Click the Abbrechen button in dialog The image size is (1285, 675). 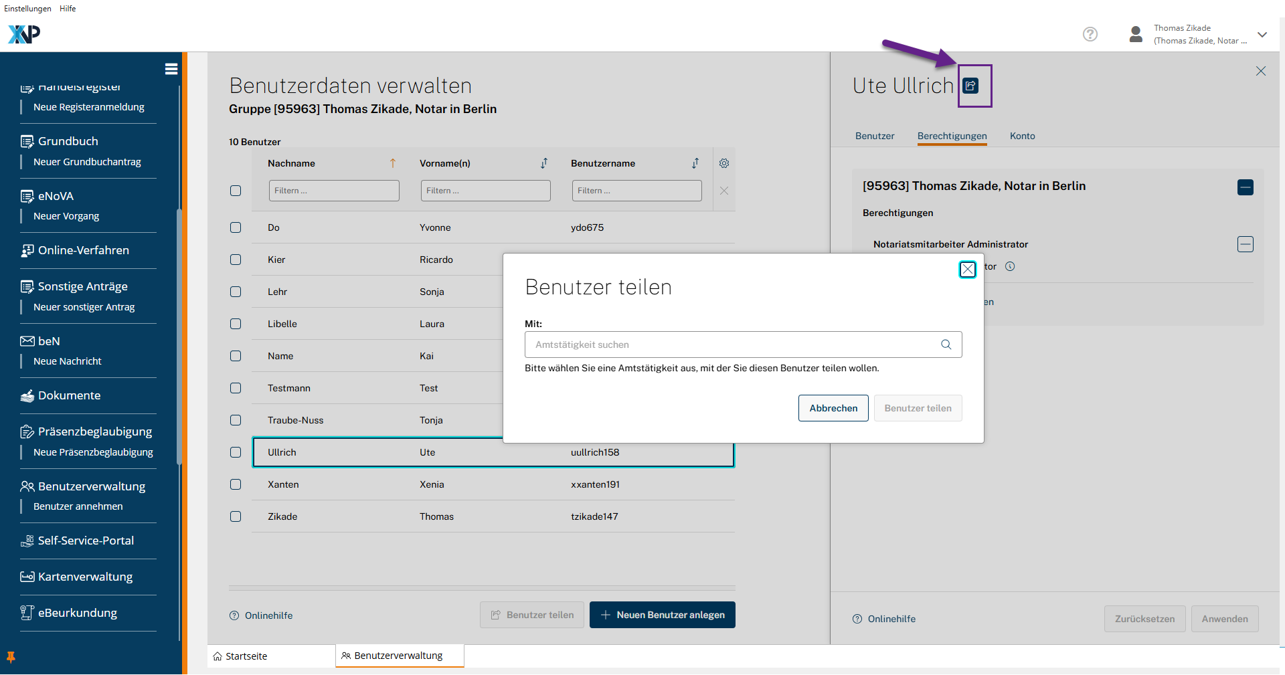pyautogui.click(x=833, y=408)
